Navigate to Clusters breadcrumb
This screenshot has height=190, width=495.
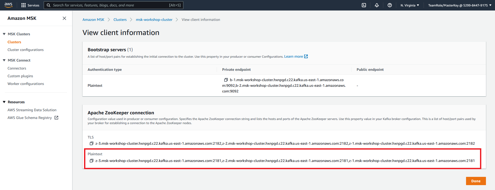point(120,20)
